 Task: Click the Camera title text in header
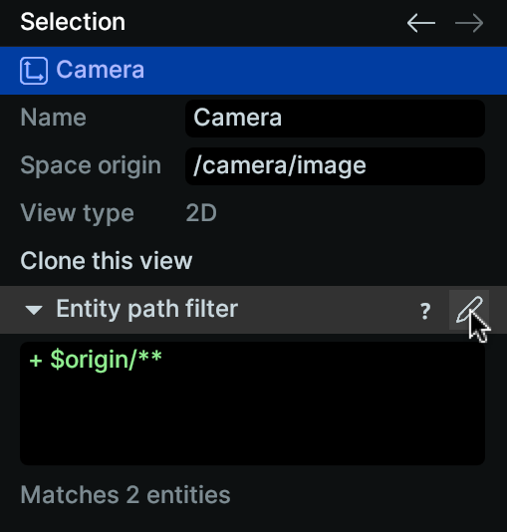100,70
